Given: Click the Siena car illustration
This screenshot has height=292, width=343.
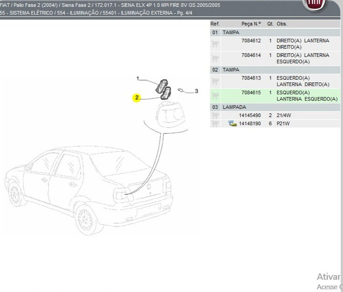Looking at the screenshot, I should (x=88, y=190).
